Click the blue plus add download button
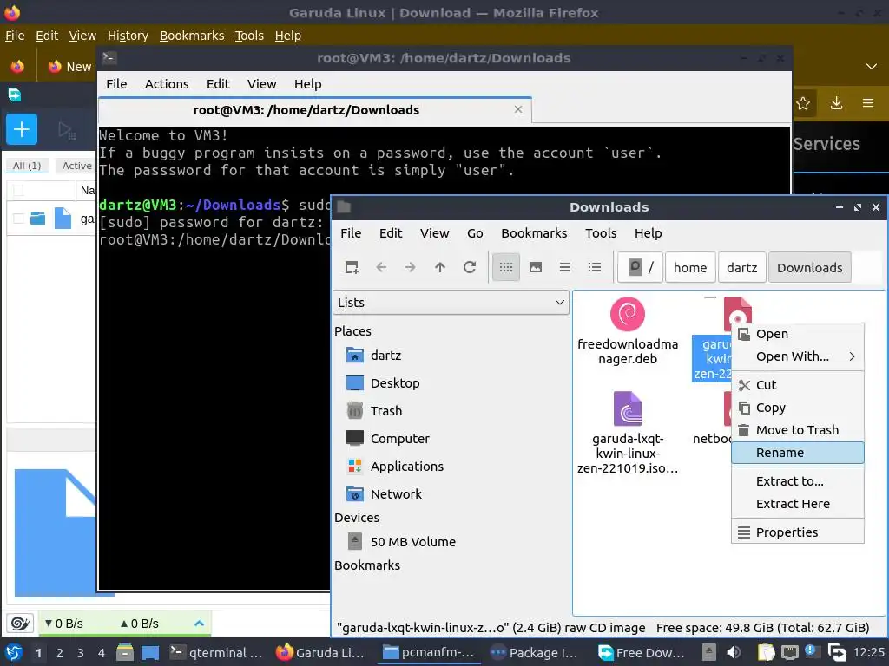The height and width of the screenshot is (666, 889). click(x=22, y=130)
